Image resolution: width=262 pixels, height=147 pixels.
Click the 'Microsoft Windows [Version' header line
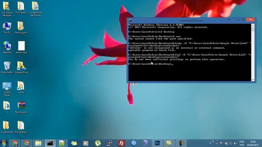pos(156,25)
